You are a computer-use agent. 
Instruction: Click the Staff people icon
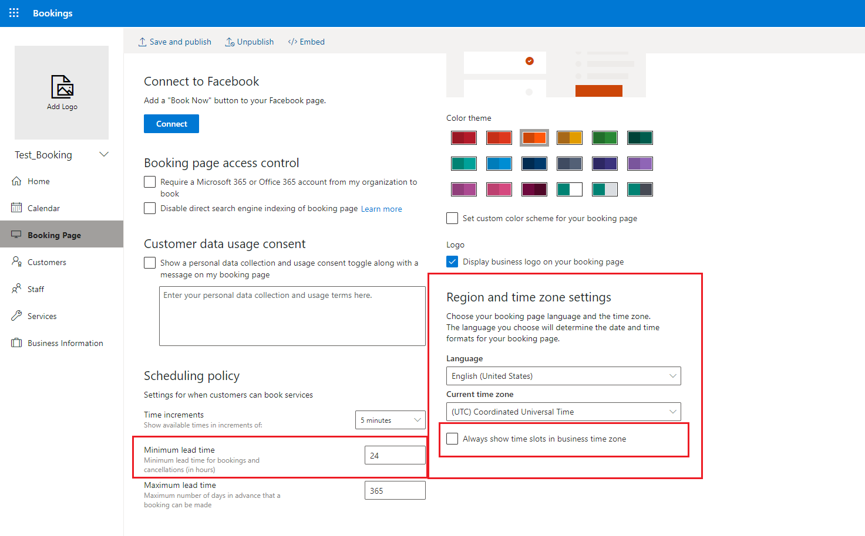pyautogui.click(x=16, y=289)
